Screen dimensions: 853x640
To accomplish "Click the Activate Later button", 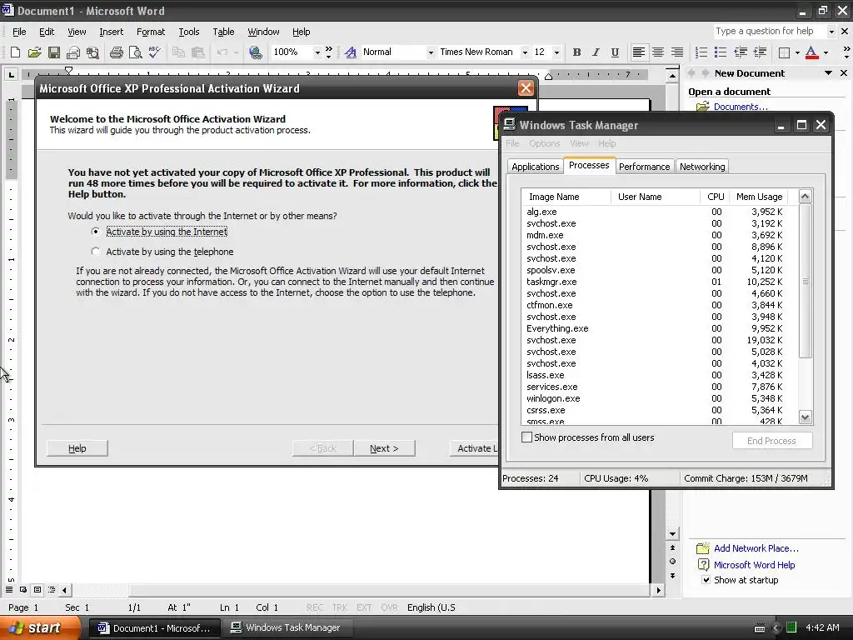I will [x=474, y=448].
